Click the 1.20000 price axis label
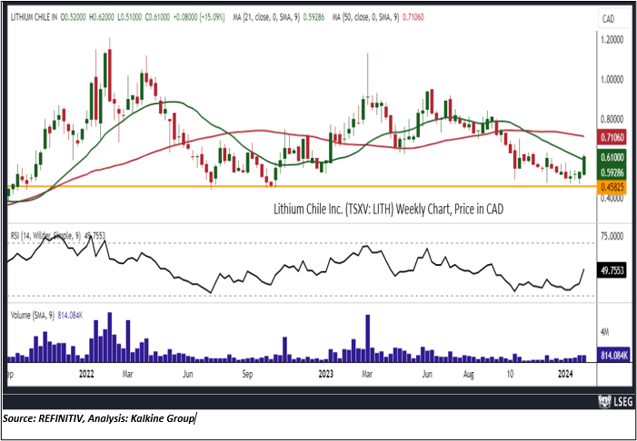Image resolution: width=637 pixels, height=441 pixels. [612, 41]
